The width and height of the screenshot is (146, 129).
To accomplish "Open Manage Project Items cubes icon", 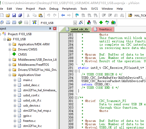I will pyautogui.click(x=89, y=22).
